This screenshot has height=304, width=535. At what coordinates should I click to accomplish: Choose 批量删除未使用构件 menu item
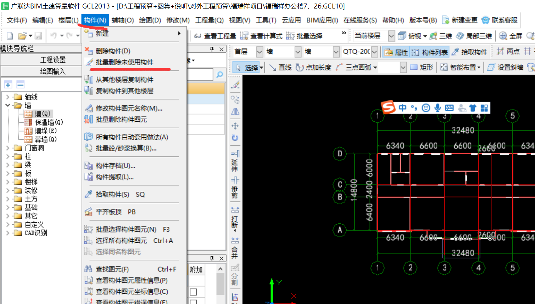(x=134, y=62)
